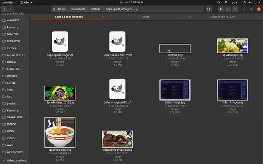
Task: Select SplashImage_2023.jpg Brazil flag thumbnail
Action: pyautogui.click(x=60, y=93)
